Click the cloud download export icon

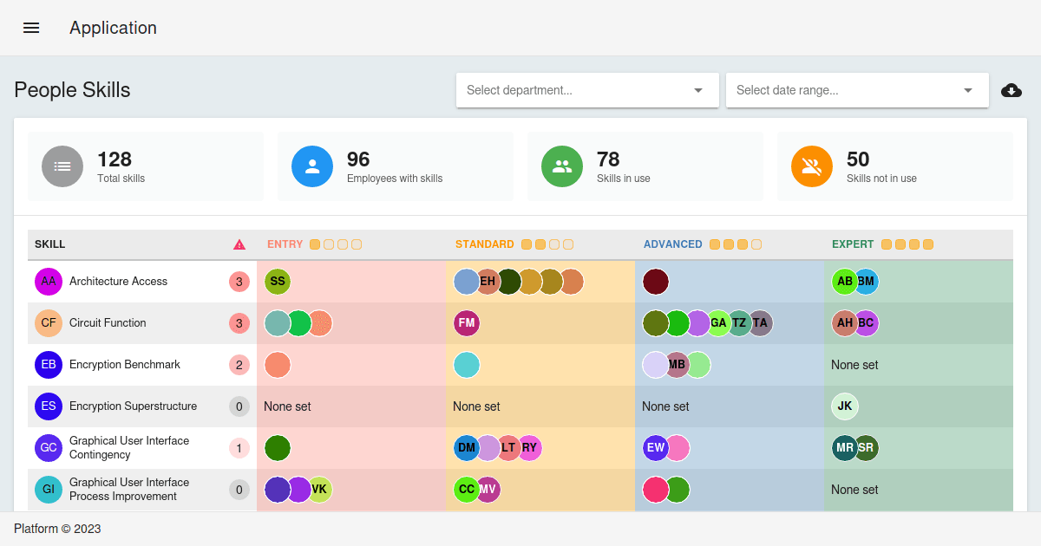point(1012,90)
